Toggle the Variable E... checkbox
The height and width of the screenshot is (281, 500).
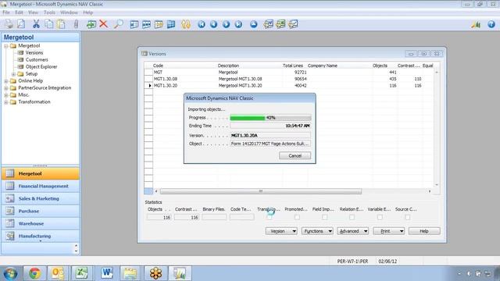[380, 217]
